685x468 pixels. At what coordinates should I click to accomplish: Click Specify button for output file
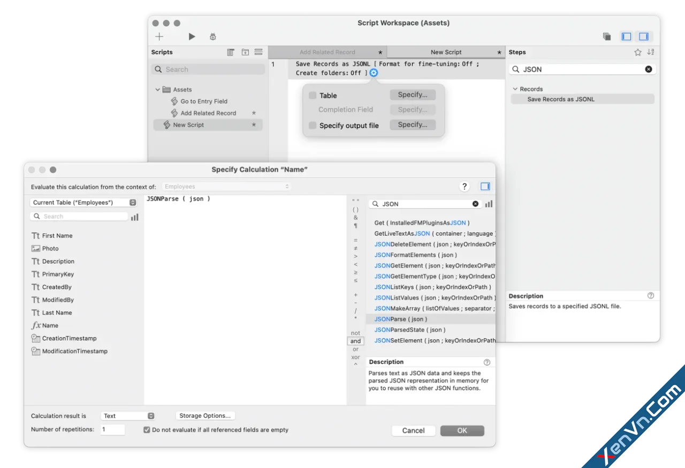coord(413,125)
